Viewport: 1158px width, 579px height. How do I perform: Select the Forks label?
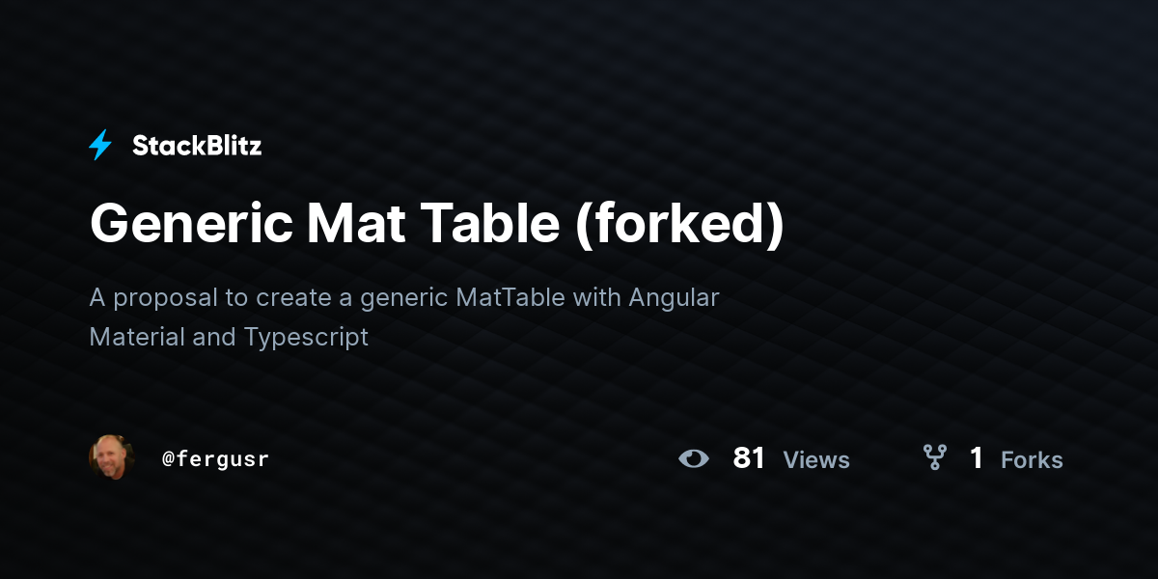(x=1032, y=460)
